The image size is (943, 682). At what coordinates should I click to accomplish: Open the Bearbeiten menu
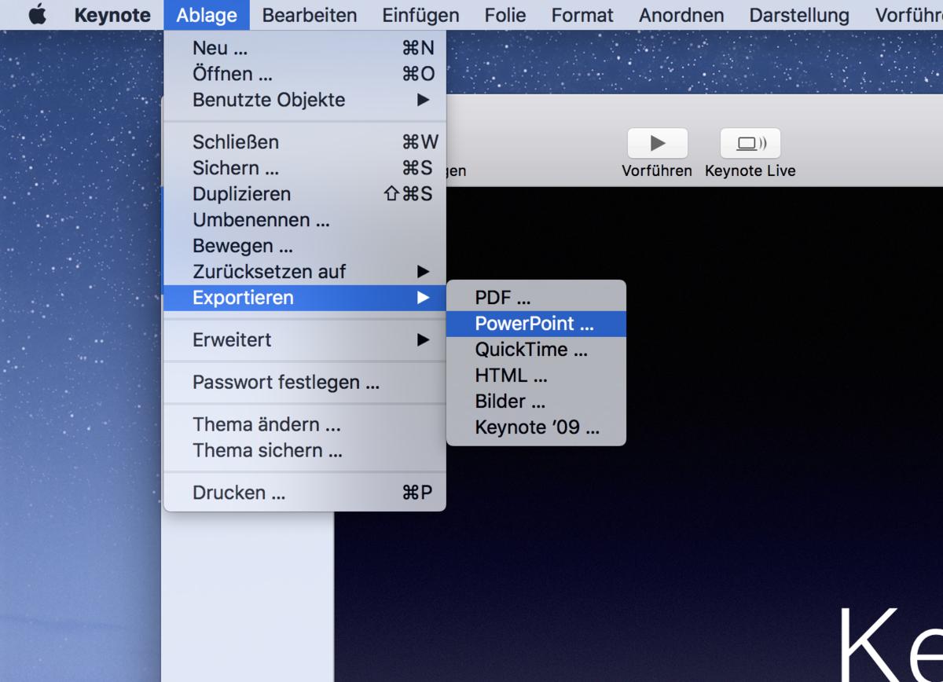coord(310,15)
